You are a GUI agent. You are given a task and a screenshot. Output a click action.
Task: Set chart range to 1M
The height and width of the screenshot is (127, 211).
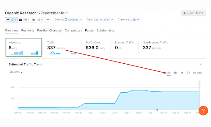(169, 73)
